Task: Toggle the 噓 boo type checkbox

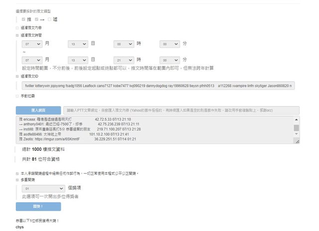Action: [x=49, y=19]
